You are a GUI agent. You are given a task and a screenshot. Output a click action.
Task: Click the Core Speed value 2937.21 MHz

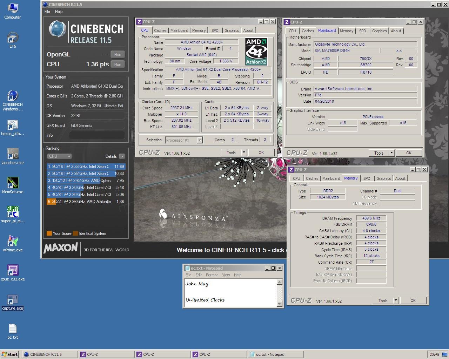point(182,108)
